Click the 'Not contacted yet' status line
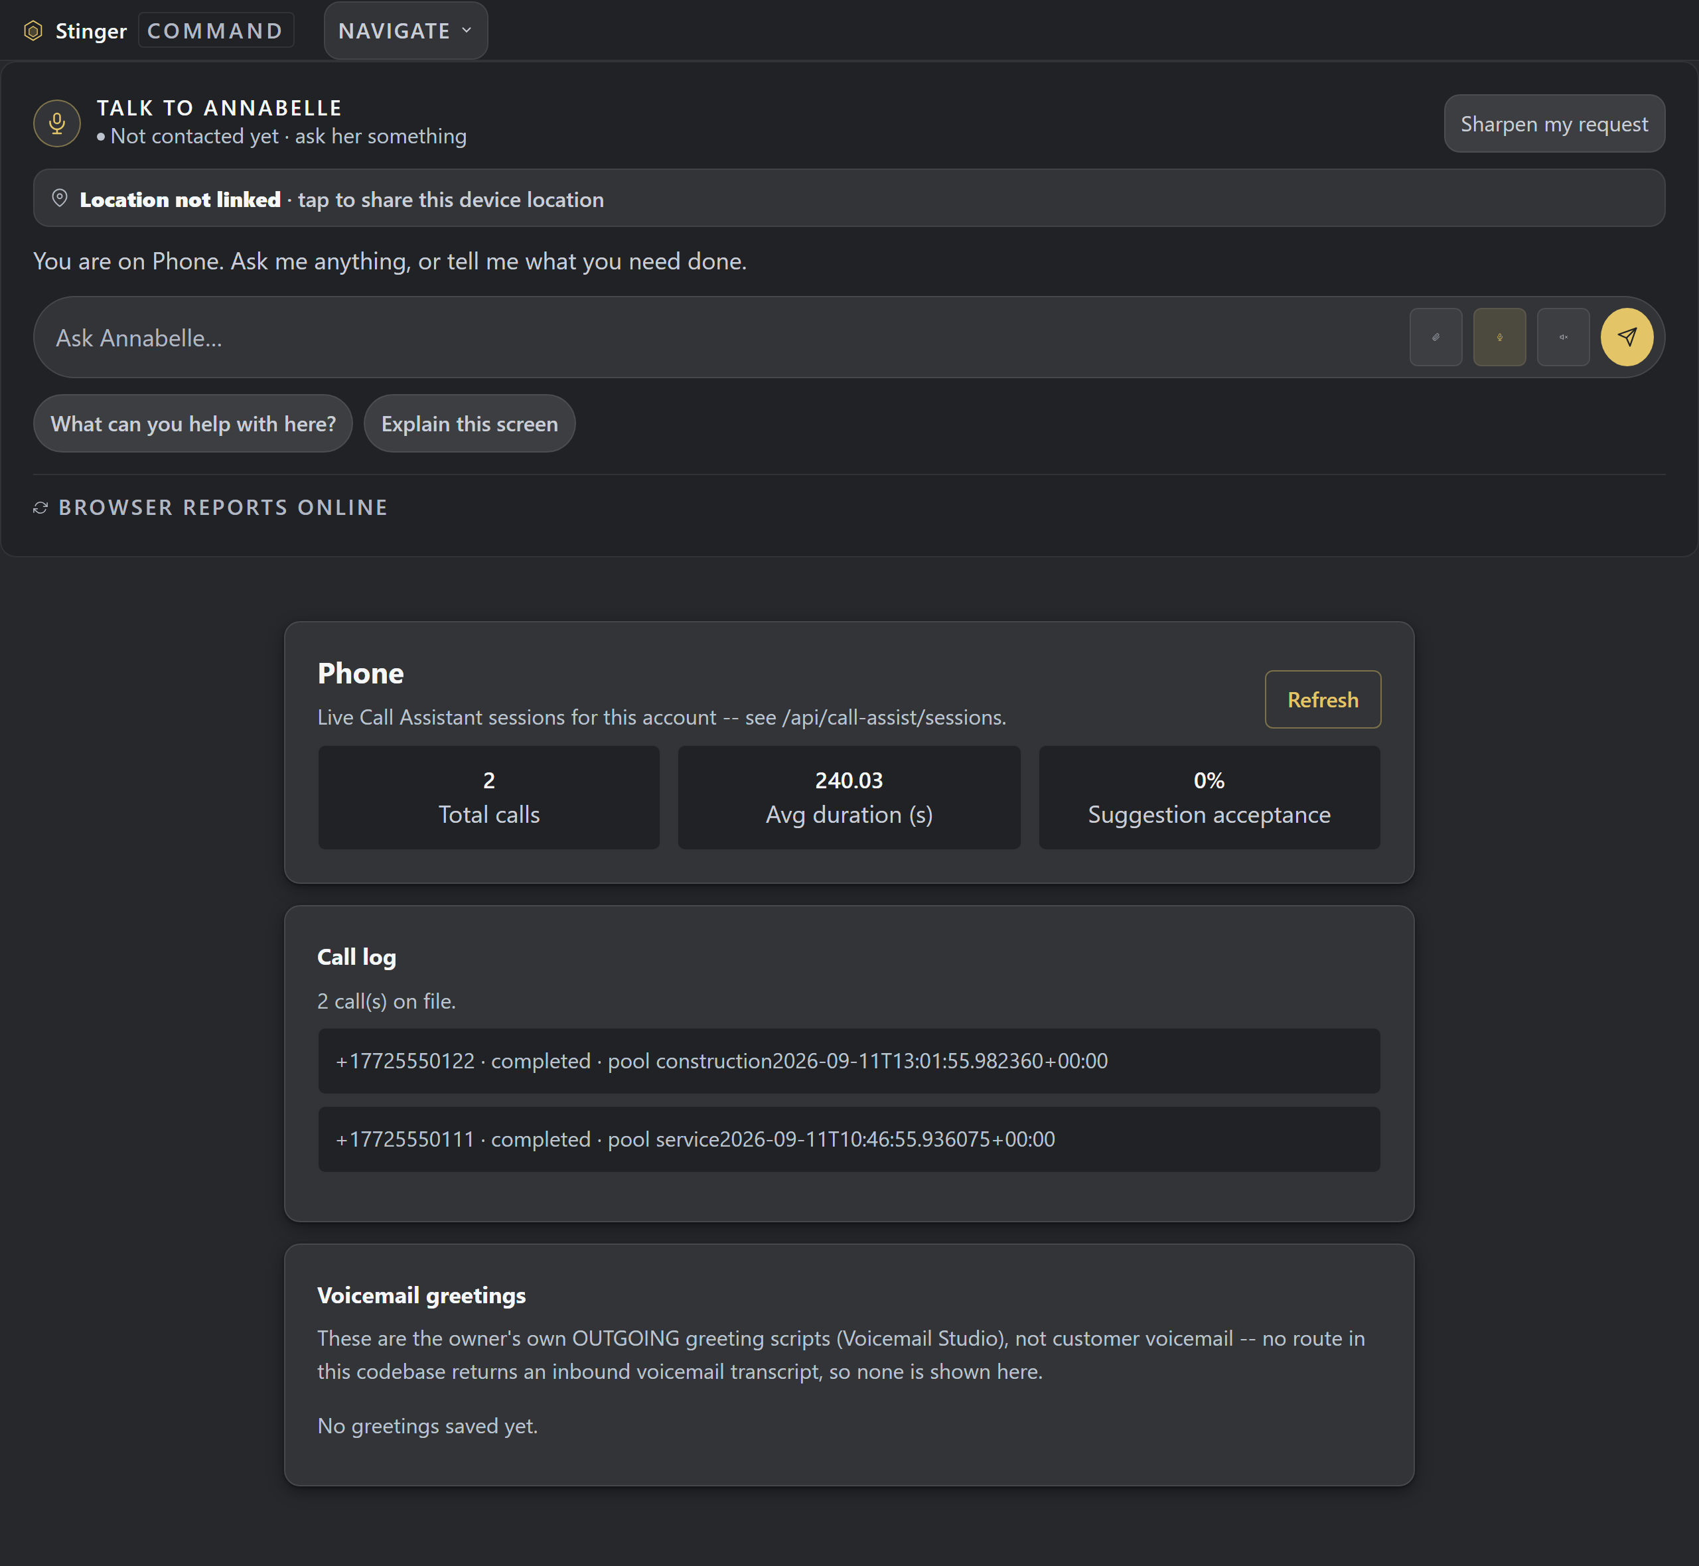This screenshot has width=1699, height=1566. pos(281,137)
